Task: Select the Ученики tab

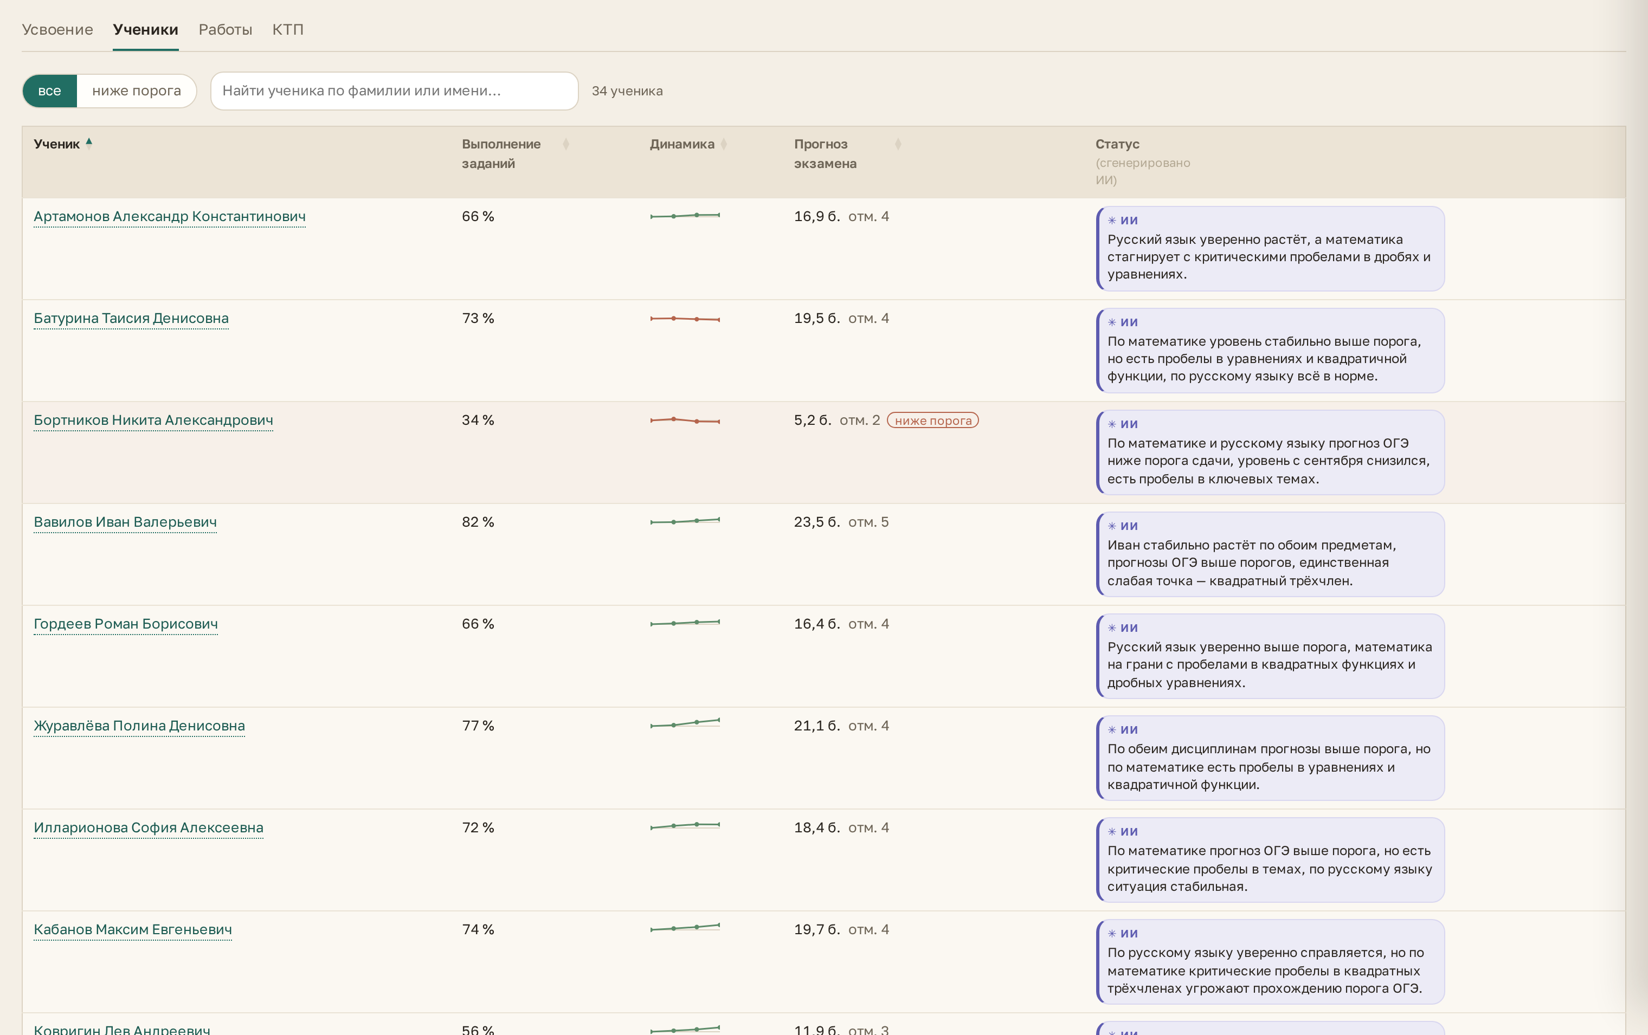Action: click(146, 29)
